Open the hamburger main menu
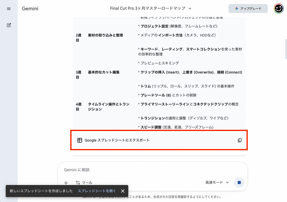287x202 pixels. (x=8, y=8)
